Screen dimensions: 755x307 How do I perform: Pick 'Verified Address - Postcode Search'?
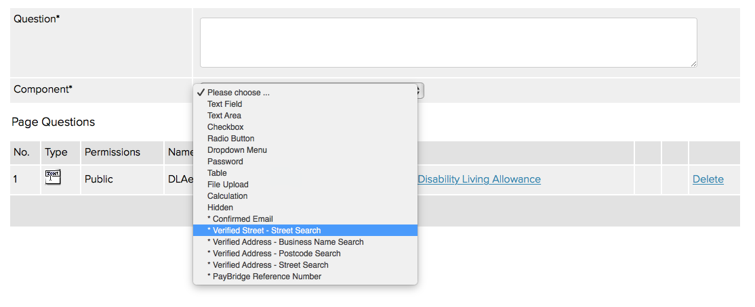click(x=274, y=254)
